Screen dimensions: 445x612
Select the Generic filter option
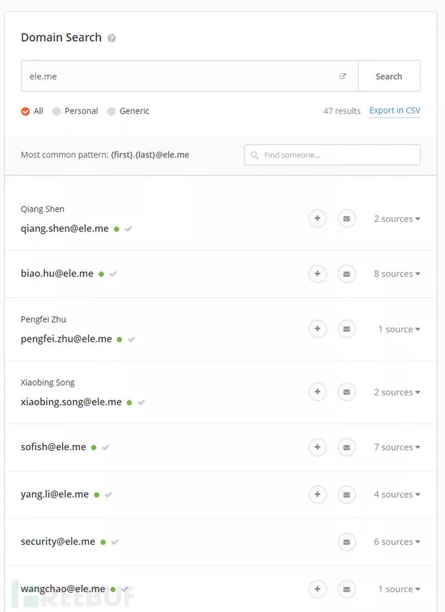coord(112,111)
